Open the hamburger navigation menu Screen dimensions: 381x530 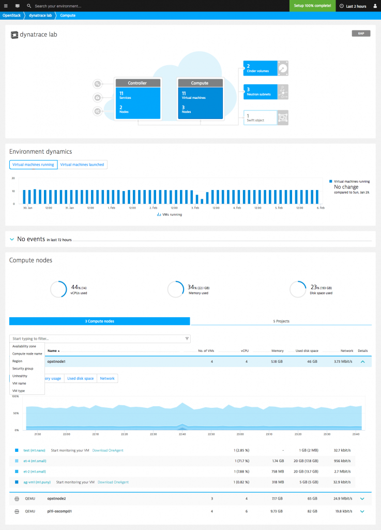pos(6,6)
